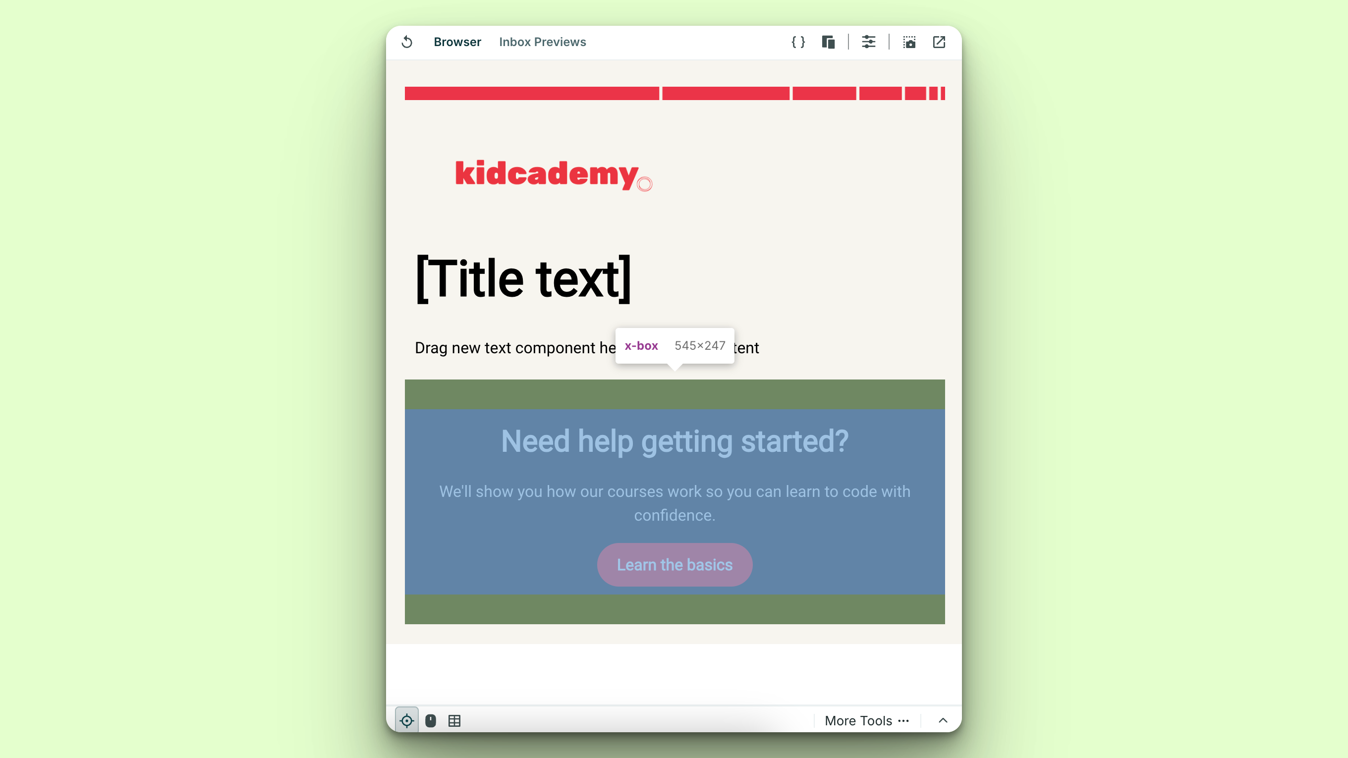Switch to Browser preview tab
Image resolution: width=1348 pixels, height=758 pixels.
coord(457,42)
